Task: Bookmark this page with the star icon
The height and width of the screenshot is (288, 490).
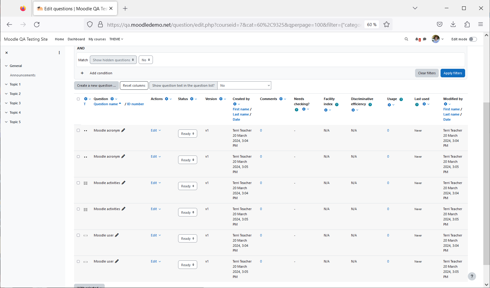Action: pyautogui.click(x=387, y=25)
